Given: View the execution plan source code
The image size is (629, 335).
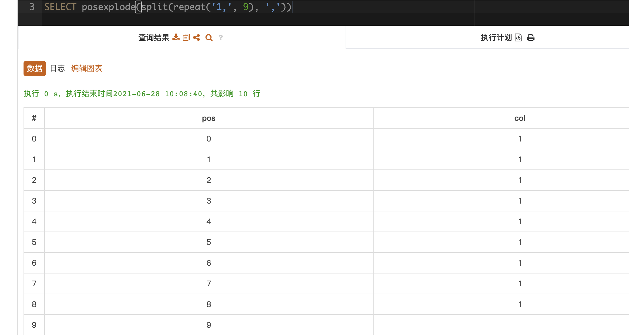Looking at the screenshot, I should click(518, 37).
